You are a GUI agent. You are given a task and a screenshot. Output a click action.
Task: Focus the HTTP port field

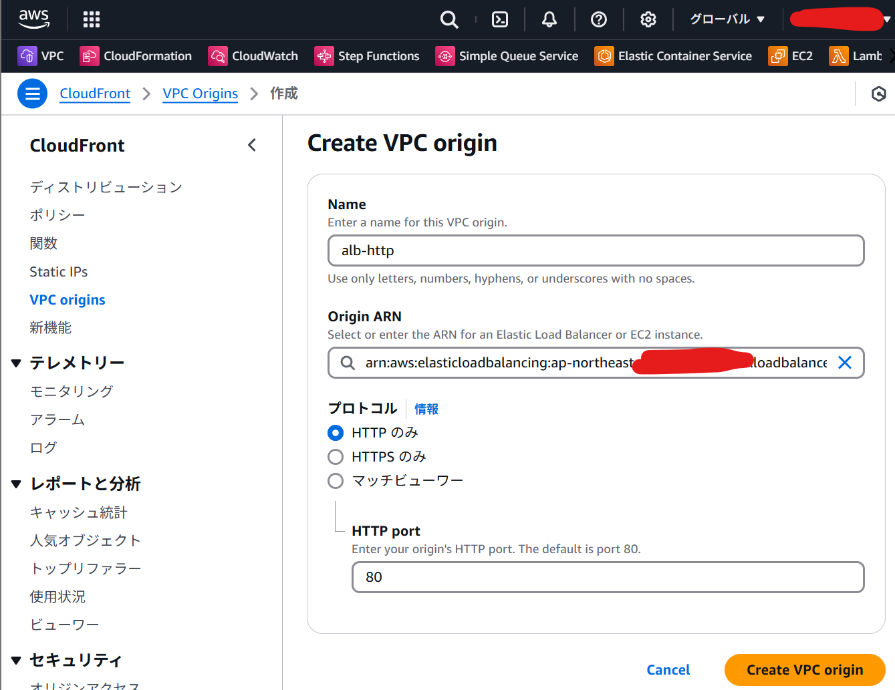point(608,577)
